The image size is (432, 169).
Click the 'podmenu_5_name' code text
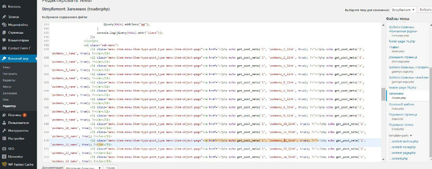point(64,87)
